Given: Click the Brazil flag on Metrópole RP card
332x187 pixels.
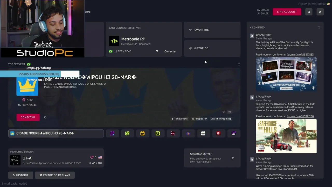Looking at the screenshot, I should pos(111,51).
